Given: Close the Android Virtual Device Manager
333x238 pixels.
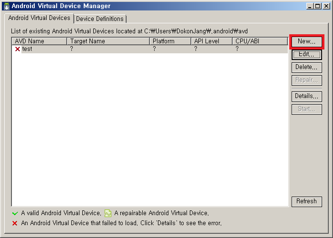Looking at the screenshot, I should tap(326, 6).
